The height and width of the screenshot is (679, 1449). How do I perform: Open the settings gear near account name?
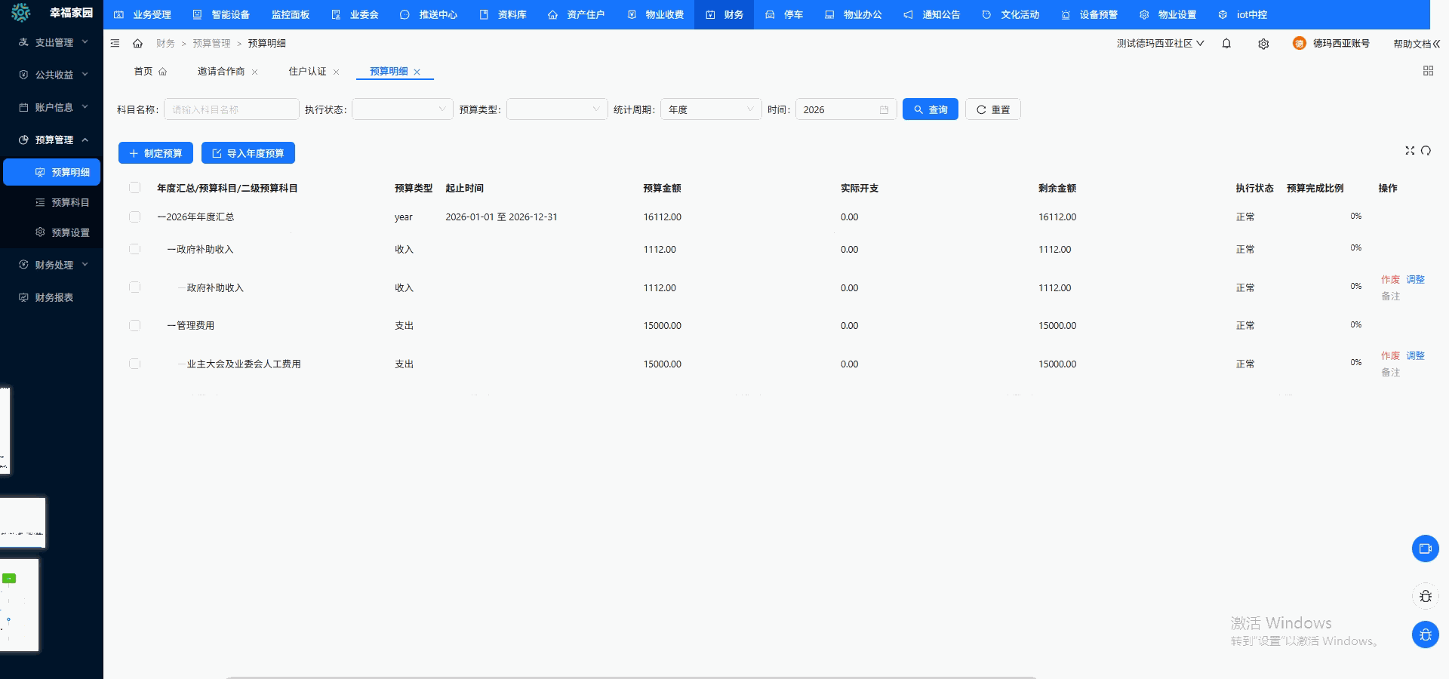point(1263,44)
